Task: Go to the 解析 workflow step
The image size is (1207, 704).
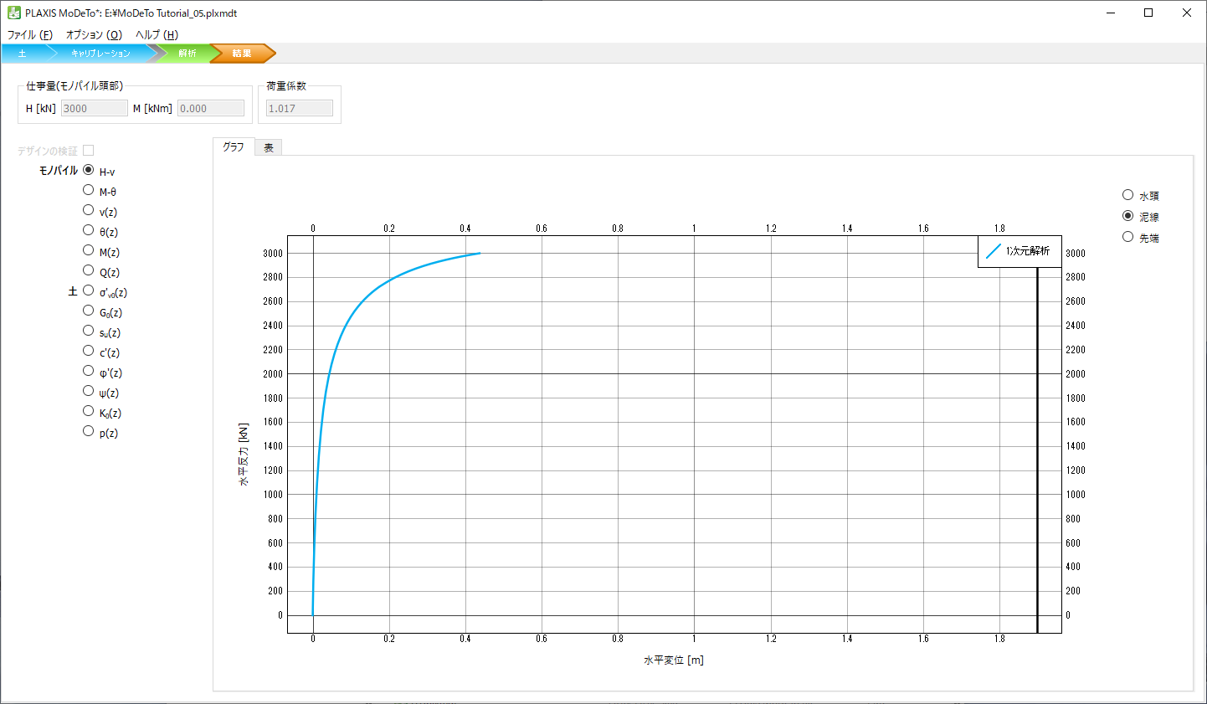Action: coord(187,54)
